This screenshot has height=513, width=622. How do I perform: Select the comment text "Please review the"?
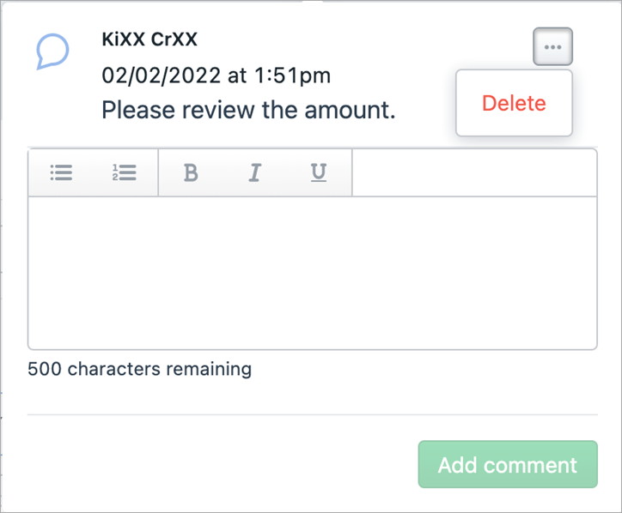click(x=200, y=110)
